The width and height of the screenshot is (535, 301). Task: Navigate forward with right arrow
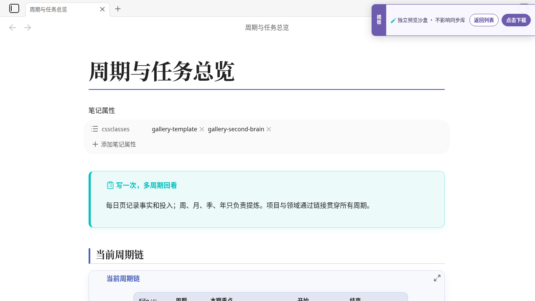coord(28,28)
